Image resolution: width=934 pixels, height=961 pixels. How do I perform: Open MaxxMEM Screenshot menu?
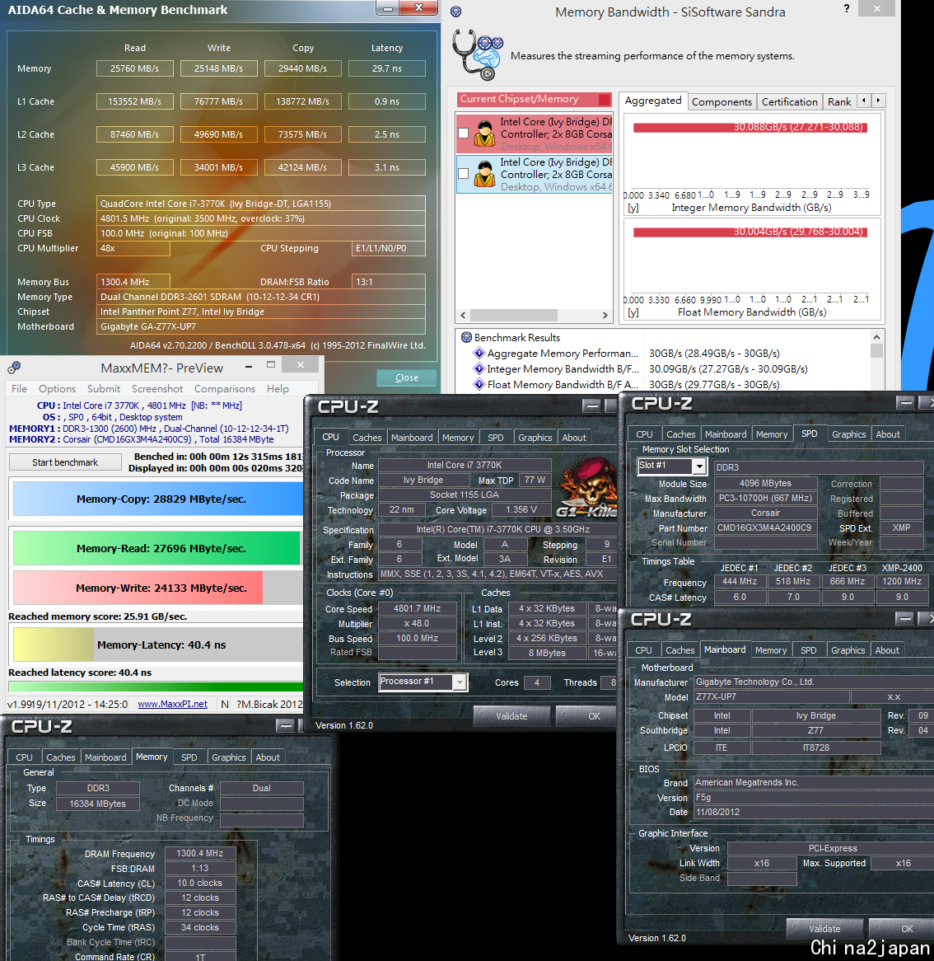click(157, 388)
